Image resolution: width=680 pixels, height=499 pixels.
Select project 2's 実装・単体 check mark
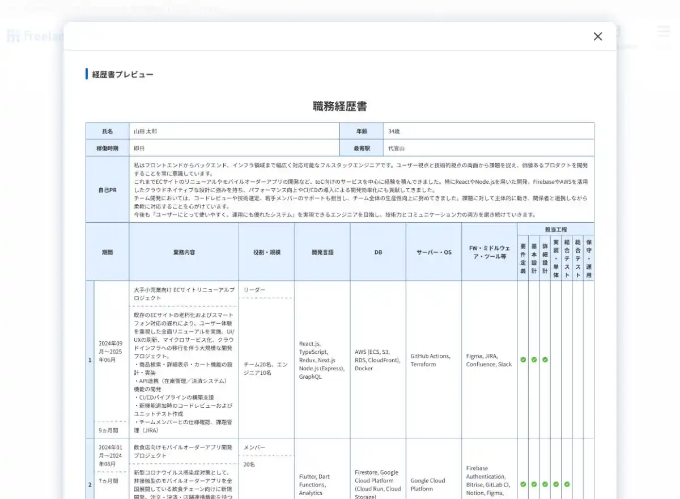pyautogui.click(x=556, y=484)
